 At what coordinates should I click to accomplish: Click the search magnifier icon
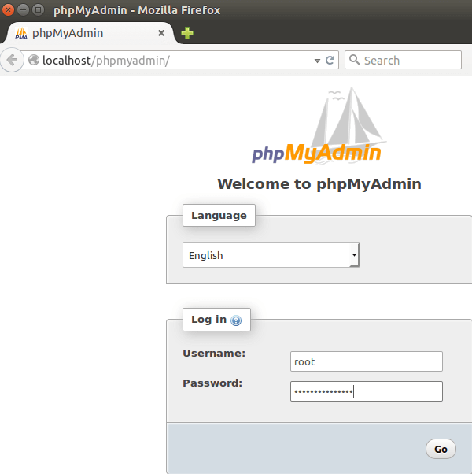tap(355, 60)
